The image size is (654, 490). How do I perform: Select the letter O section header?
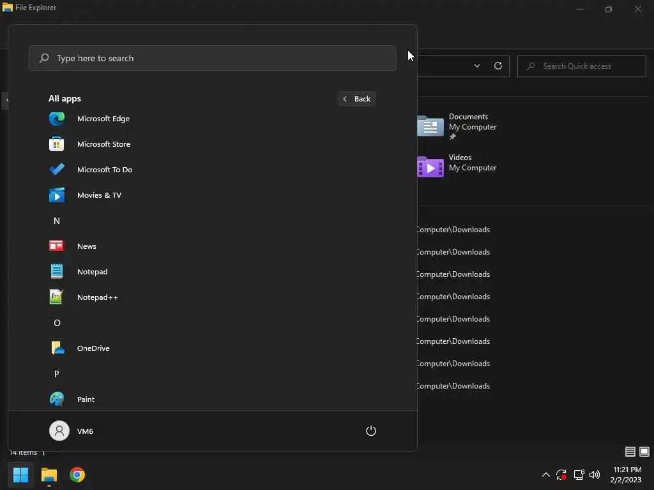tap(57, 323)
